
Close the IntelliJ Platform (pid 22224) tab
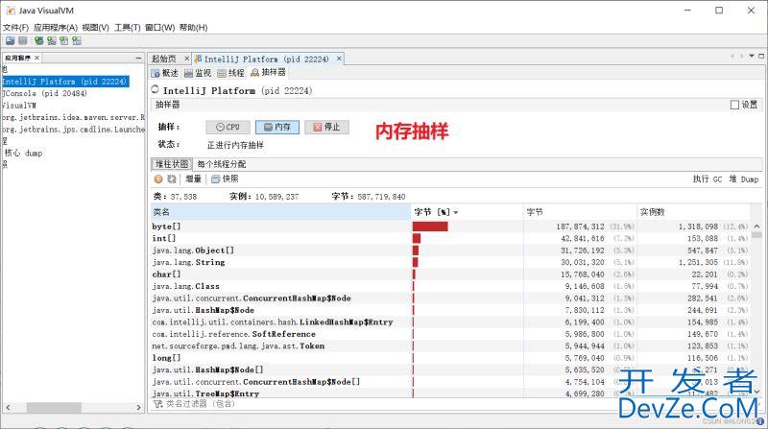pos(339,59)
